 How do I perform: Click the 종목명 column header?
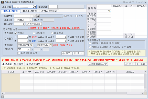[11, 72]
